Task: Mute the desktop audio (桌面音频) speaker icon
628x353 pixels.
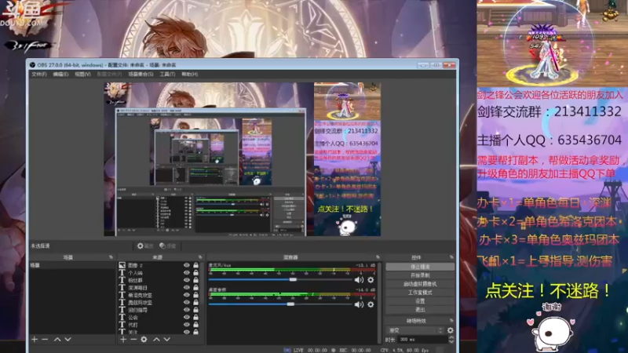Action: coord(359,304)
